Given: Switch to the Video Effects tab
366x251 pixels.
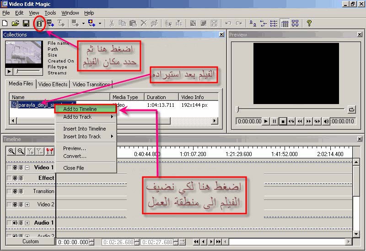Looking at the screenshot, I should point(53,84).
